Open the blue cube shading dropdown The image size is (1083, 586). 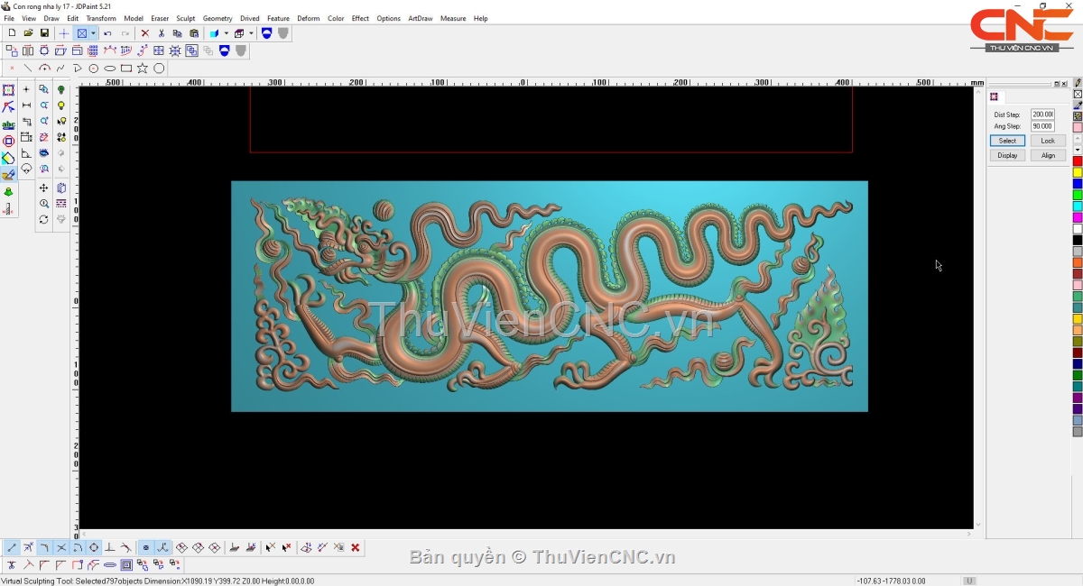tap(226, 33)
